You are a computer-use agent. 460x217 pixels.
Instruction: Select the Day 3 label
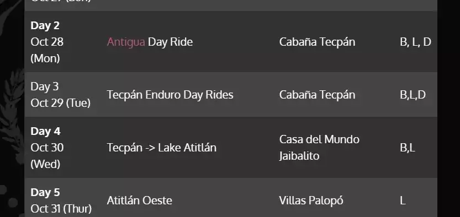(x=45, y=87)
